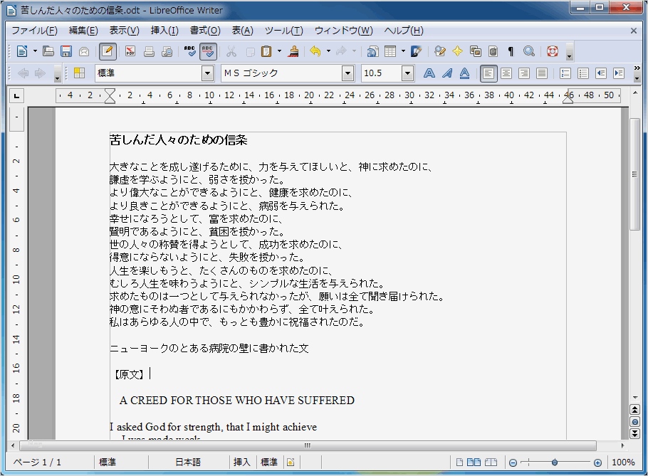The image size is (648, 476).
Task: Decrease paragraph indent
Action: point(601,73)
